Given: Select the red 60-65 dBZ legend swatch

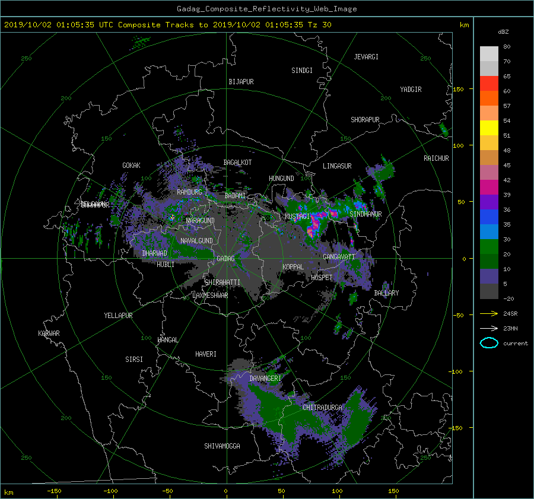Looking at the screenshot, I should 489,84.
